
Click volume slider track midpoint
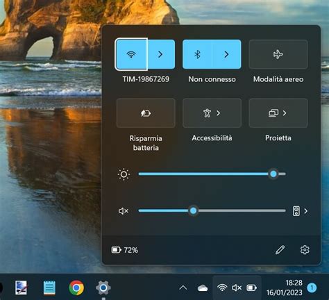click(212, 210)
